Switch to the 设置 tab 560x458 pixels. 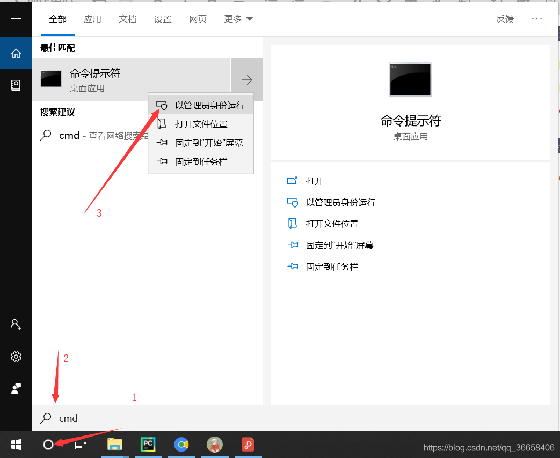(x=163, y=19)
